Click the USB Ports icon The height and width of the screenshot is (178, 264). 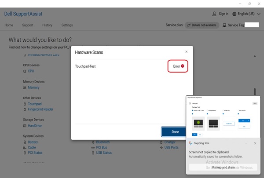click(161, 148)
